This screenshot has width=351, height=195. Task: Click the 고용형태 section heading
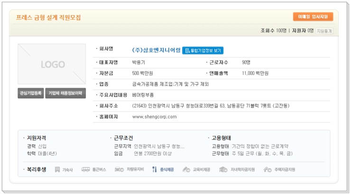click(x=221, y=138)
